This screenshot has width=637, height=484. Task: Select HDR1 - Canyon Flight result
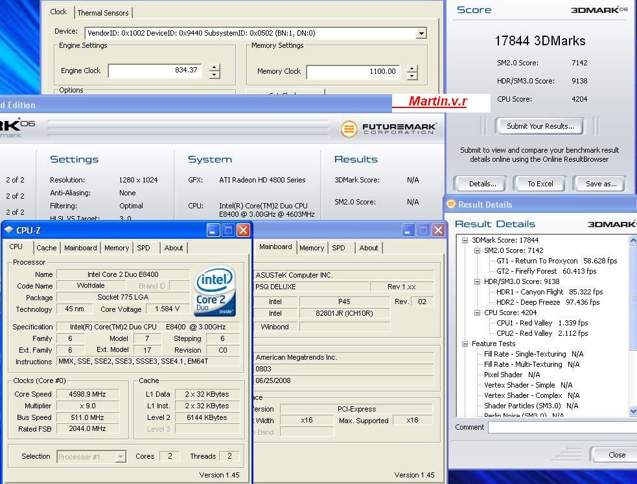550,292
